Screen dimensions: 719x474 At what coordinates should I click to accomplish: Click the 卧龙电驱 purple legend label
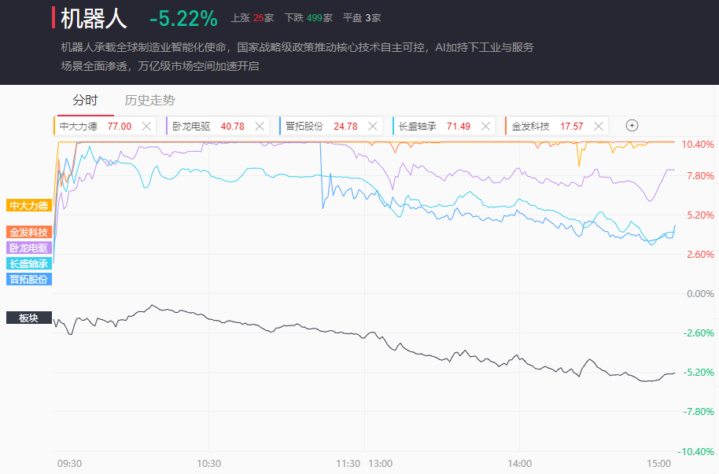click(x=29, y=248)
